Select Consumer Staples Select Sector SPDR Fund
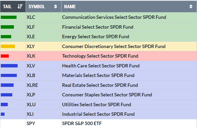This screenshot has width=197, height=128. coord(107,95)
